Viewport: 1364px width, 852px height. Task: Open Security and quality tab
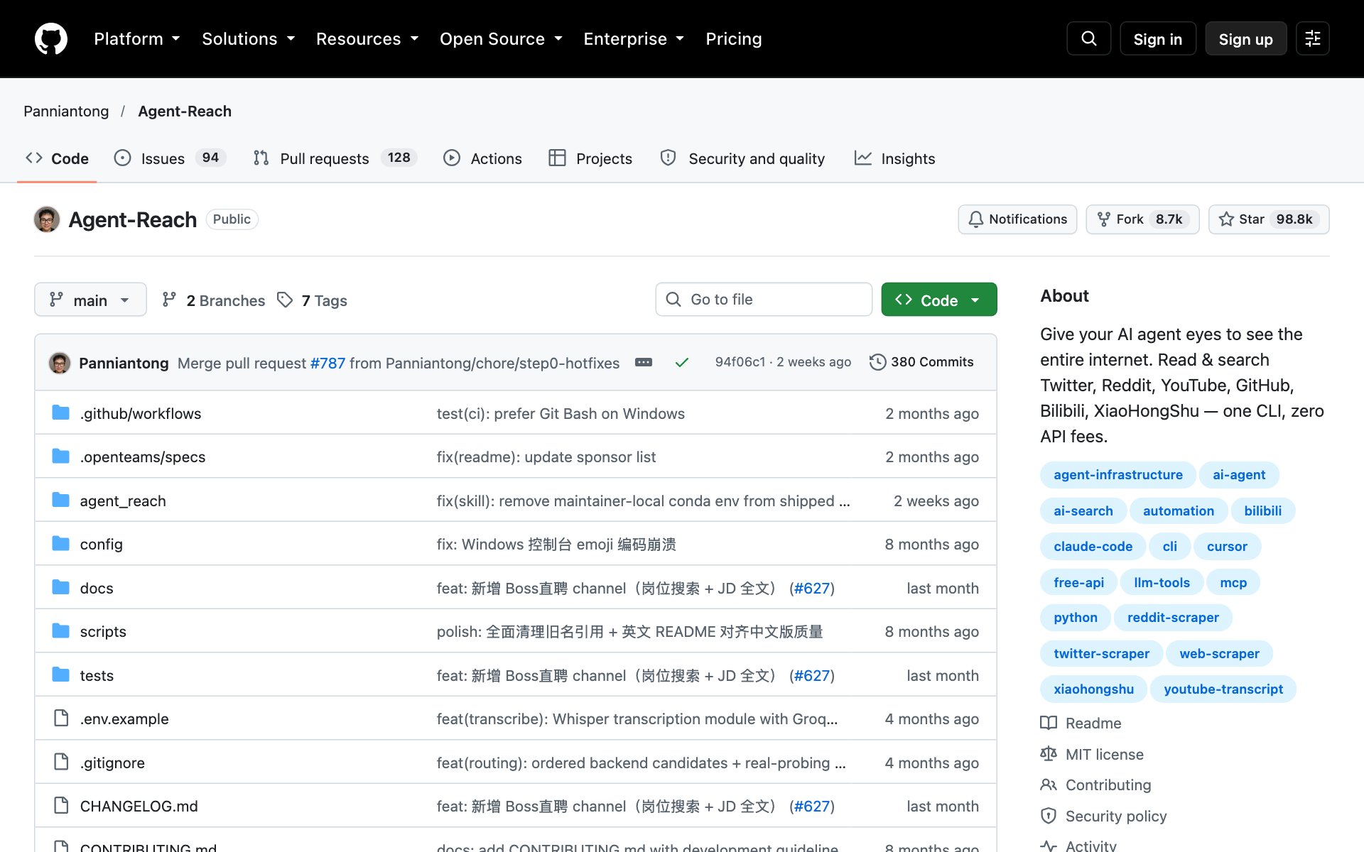tap(742, 158)
